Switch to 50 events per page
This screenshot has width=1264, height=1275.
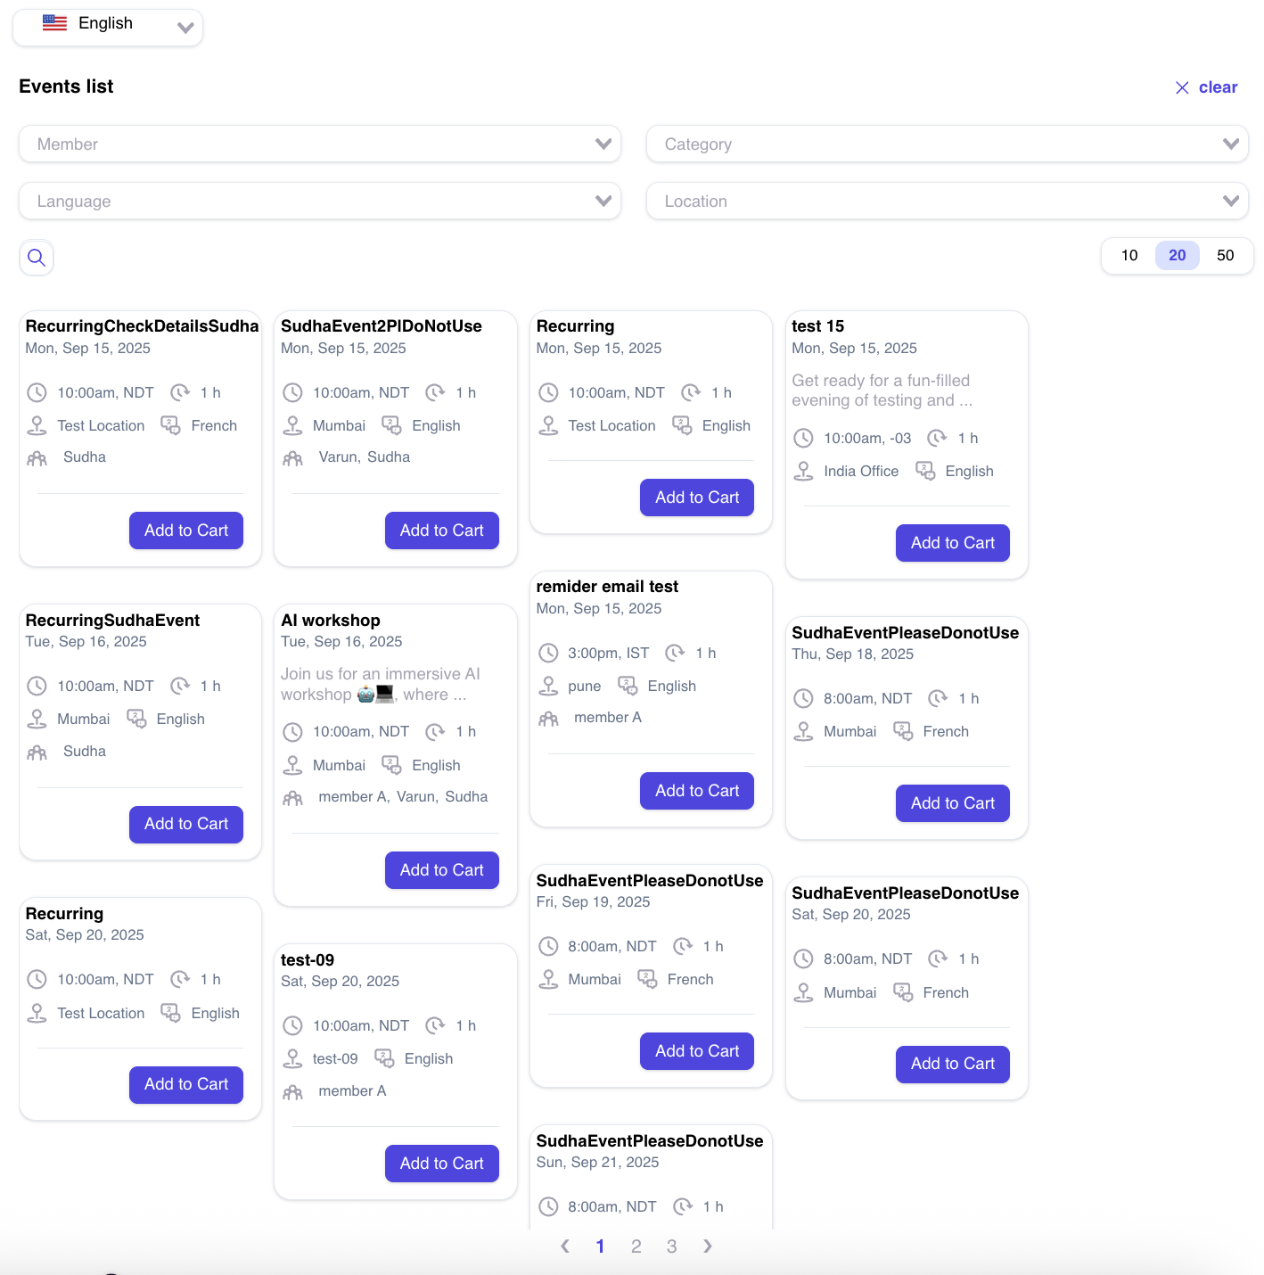[x=1225, y=256]
